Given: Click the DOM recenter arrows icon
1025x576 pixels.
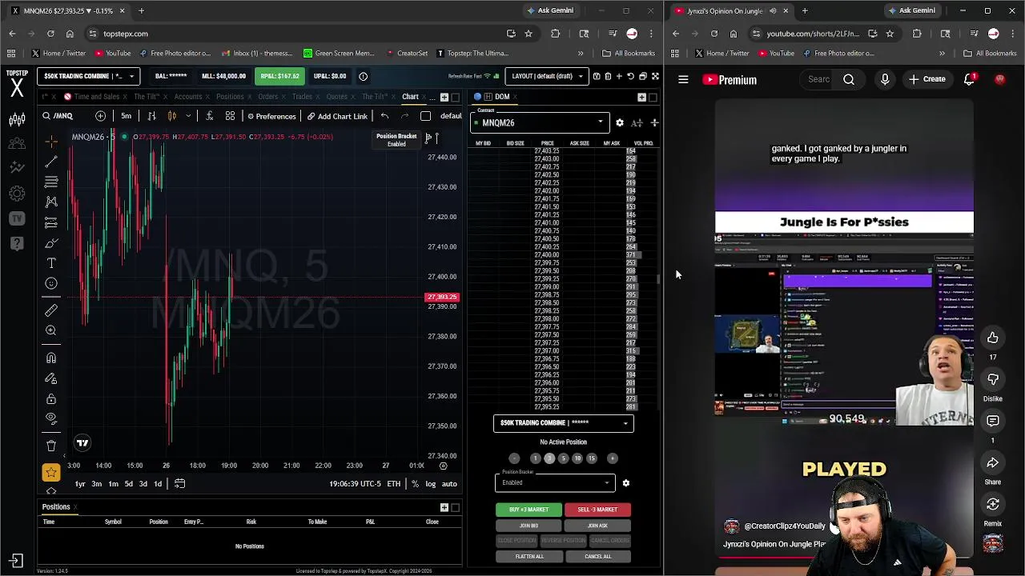Looking at the screenshot, I should tap(653, 122).
